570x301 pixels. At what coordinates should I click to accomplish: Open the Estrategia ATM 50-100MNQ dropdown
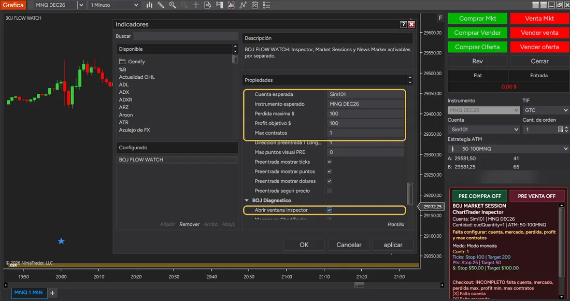pyautogui.click(x=508, y=149)
